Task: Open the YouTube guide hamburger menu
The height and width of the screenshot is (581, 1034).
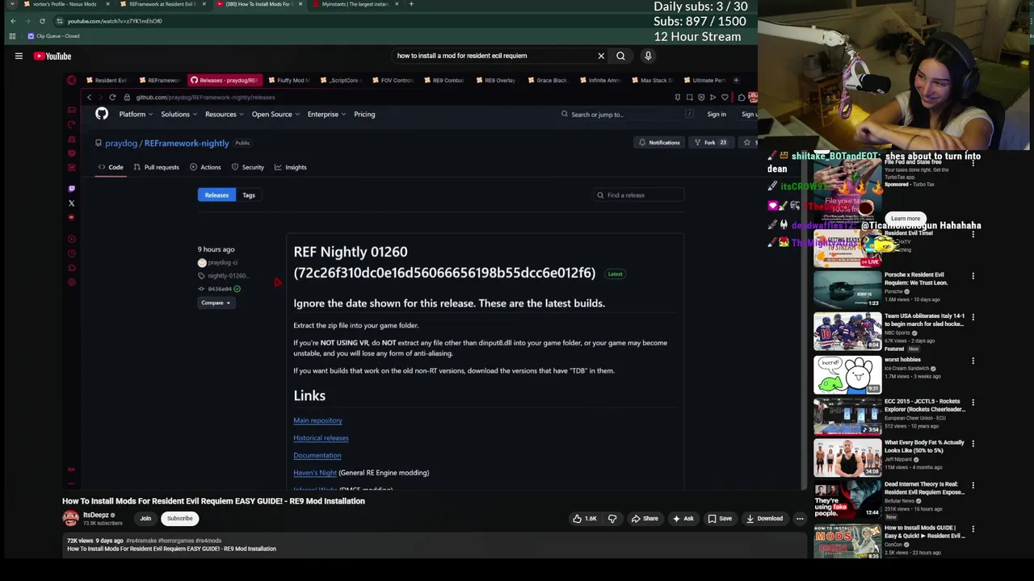Action: (x=19, y=56)
